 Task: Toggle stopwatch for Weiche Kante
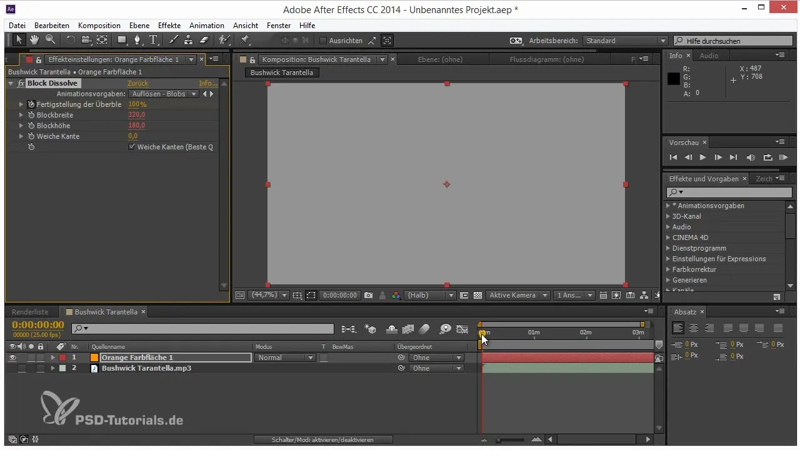click(31, 136)
